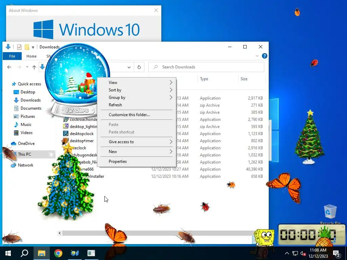
Task: Show hidden tray icons chevron
Action: click(287, 253)
